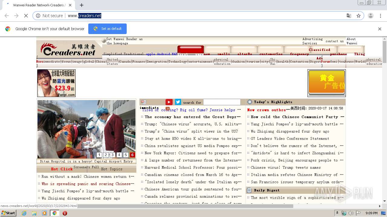Select slideshow image number 3
387x217 pixels.
[112, 155]
